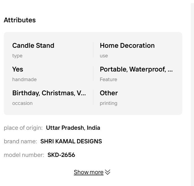Click the Attributes section heading

click(x=20, y=20)
